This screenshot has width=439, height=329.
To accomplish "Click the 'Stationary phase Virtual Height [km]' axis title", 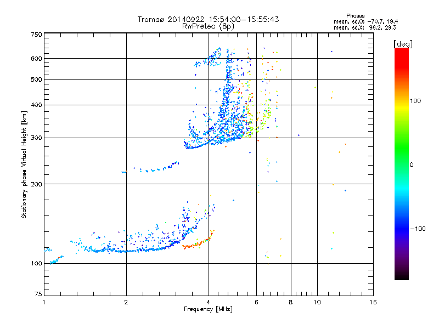I will coord(24,164).
